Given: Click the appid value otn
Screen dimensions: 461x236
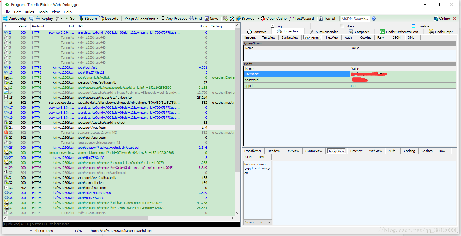Looking at the screenshot, I should [x=353, y=86].
